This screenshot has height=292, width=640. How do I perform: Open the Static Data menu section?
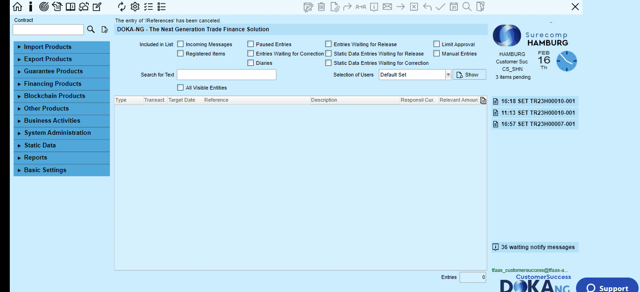62,146
